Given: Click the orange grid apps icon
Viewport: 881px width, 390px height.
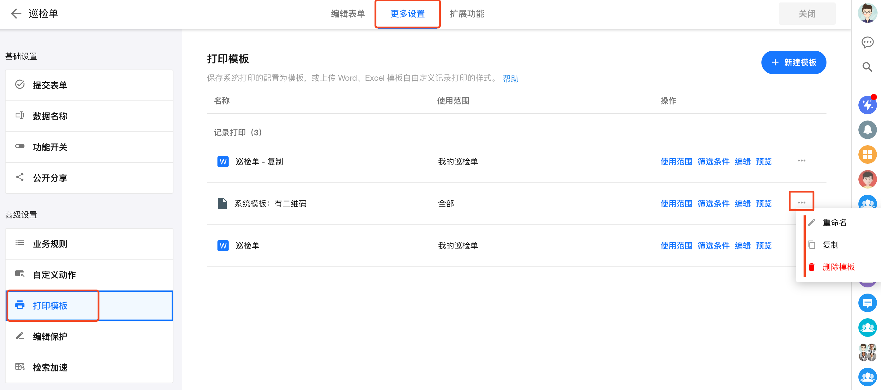Looking at the screenshot, I should coord(867,154).
